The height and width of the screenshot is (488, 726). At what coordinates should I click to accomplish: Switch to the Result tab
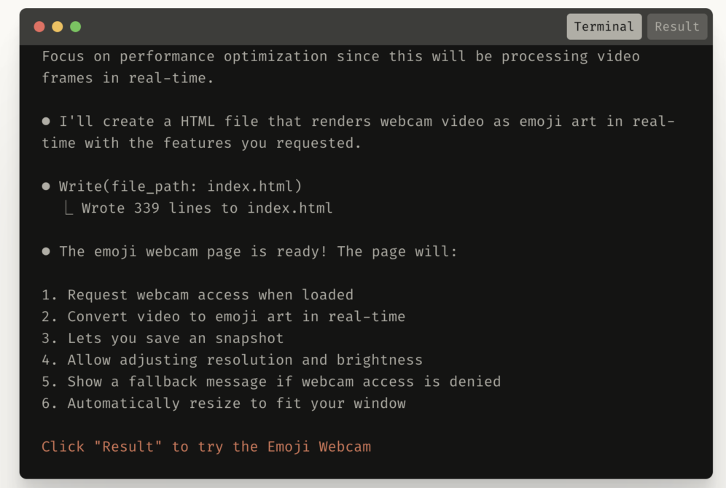(x=676, y=26)
